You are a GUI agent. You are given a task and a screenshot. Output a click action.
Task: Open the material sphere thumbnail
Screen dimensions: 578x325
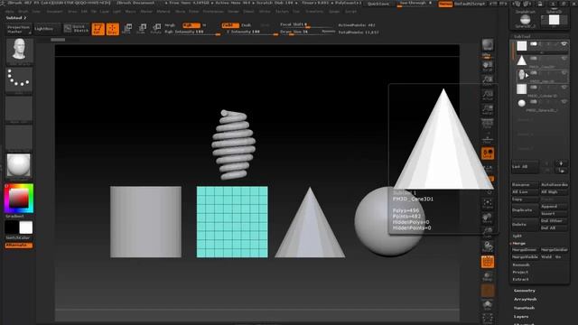coord(19,165)
